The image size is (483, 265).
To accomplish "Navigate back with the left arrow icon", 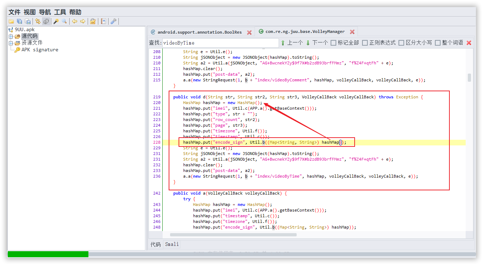I will coord(75,22).
